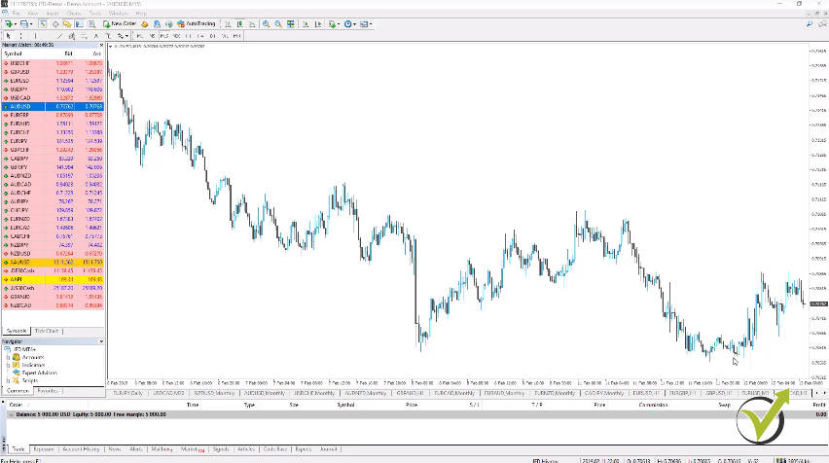Select AUDUSD row in Market Watch
Image resolution: width=829 pixels, height=463 pixels.
[x=53, y=106]
